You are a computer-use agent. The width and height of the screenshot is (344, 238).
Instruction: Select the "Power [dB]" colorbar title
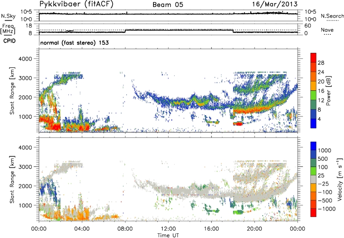[x=329, y=91]
